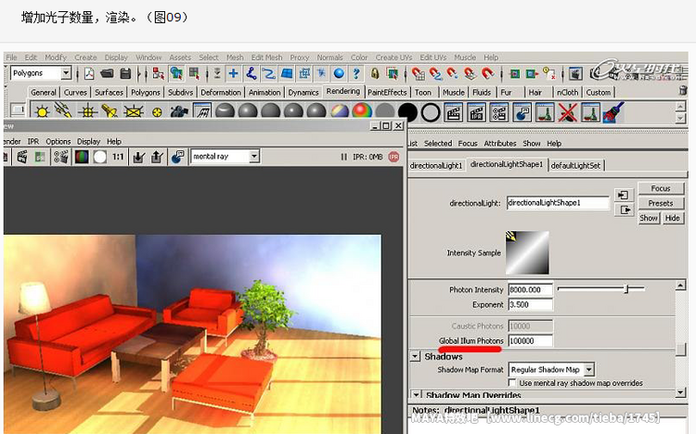The width and height of the screenshot is (696, 434).
Task: Click the go-to-input connection arrow button
Action: pos(624,195)
